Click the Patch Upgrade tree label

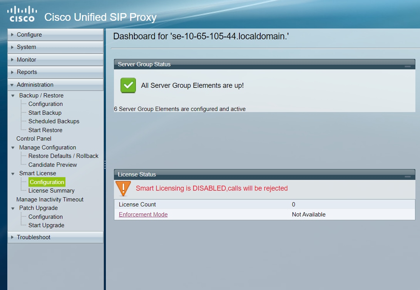pyautogui.click(x=38, y=208)
